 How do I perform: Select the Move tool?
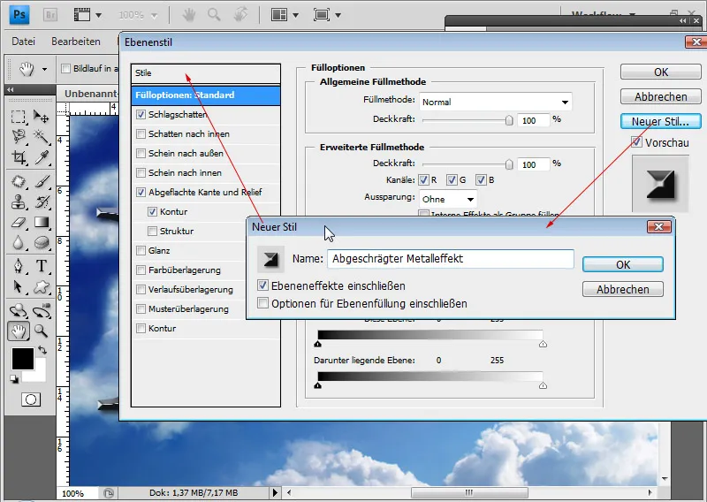tap(42, 117)
